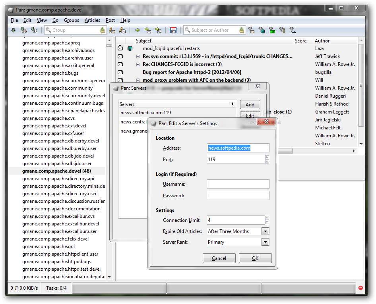Click Post to Newsgroup pencil-envelope icon
Viewport: 376px width, 304px height.
click(112, 30)
